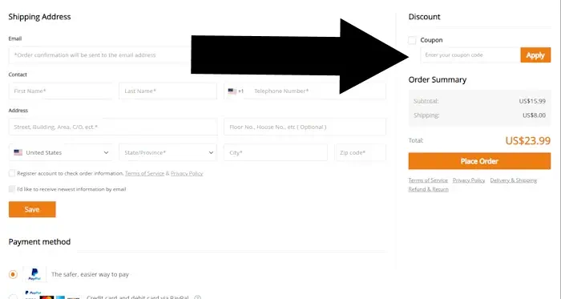Screen dimensions: 561x299
Task: Click the US$23.99 total amount
Action: (527, 140)
